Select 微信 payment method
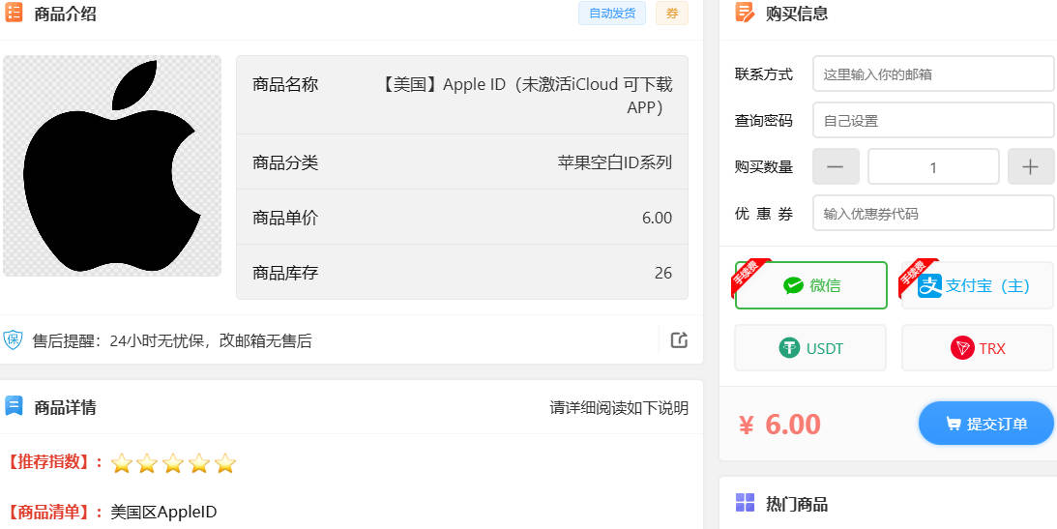 pos(810,285)
